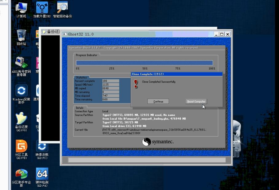Launch the 加载外置SRS desktop shortcut
The height and width of the screenshot is (190, 279).
click(42, 8)
